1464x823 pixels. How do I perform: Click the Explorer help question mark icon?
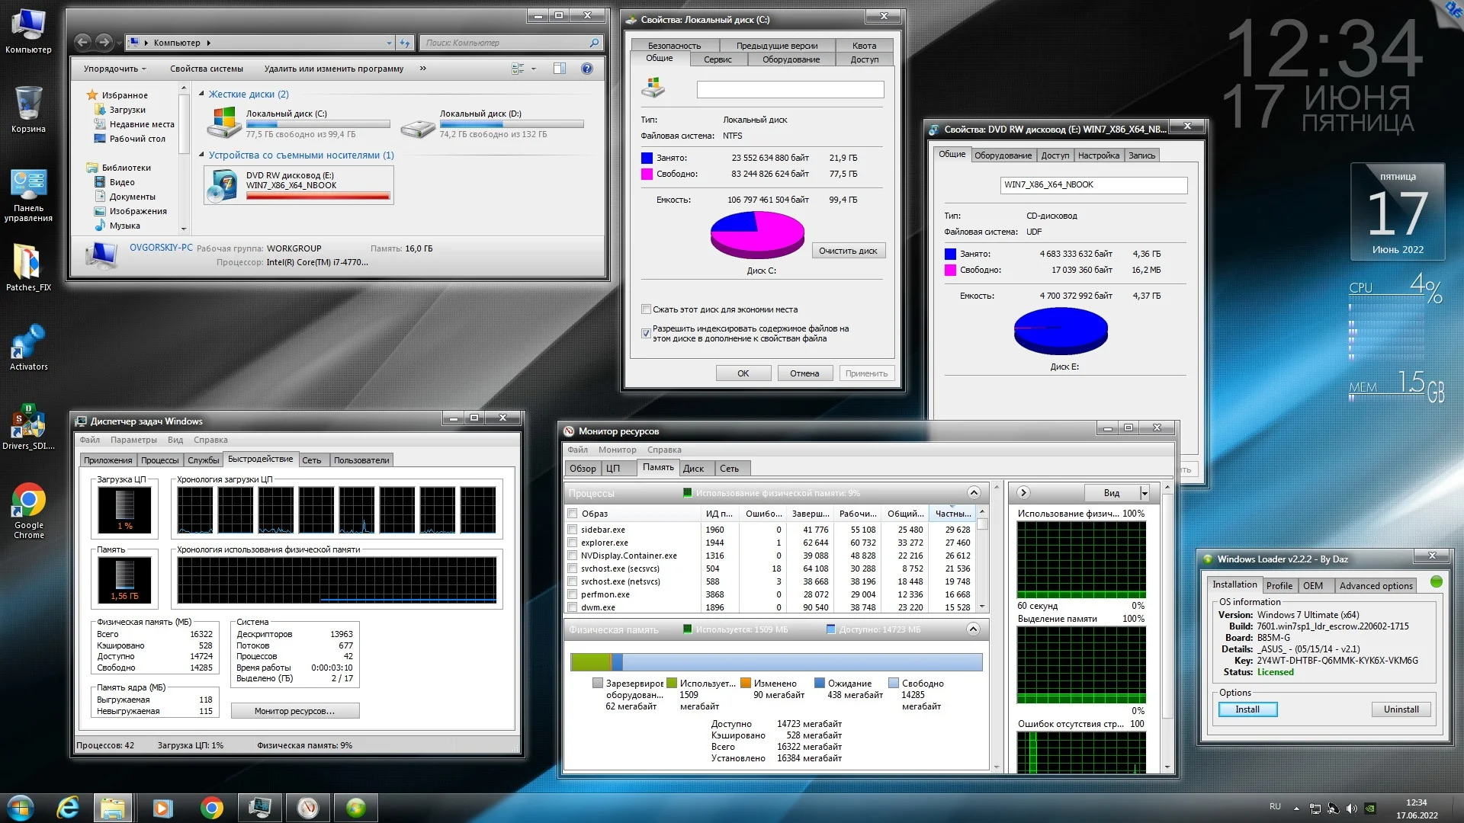click(x=586, y=69)
